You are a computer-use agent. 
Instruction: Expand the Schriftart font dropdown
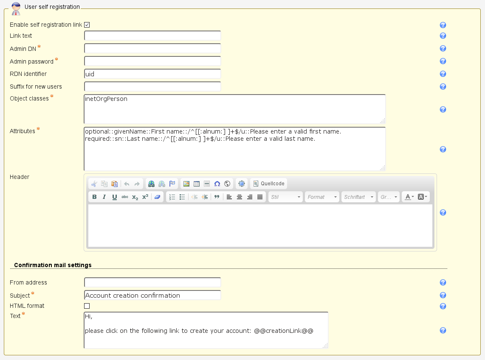(358, 197)
